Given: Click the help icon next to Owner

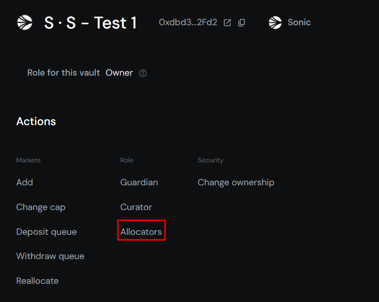Looking at the screenshot, I should click(x=143, y=73).
